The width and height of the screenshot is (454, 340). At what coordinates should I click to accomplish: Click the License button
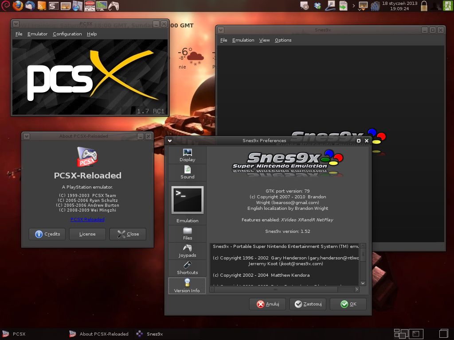(x=87, y=234)
